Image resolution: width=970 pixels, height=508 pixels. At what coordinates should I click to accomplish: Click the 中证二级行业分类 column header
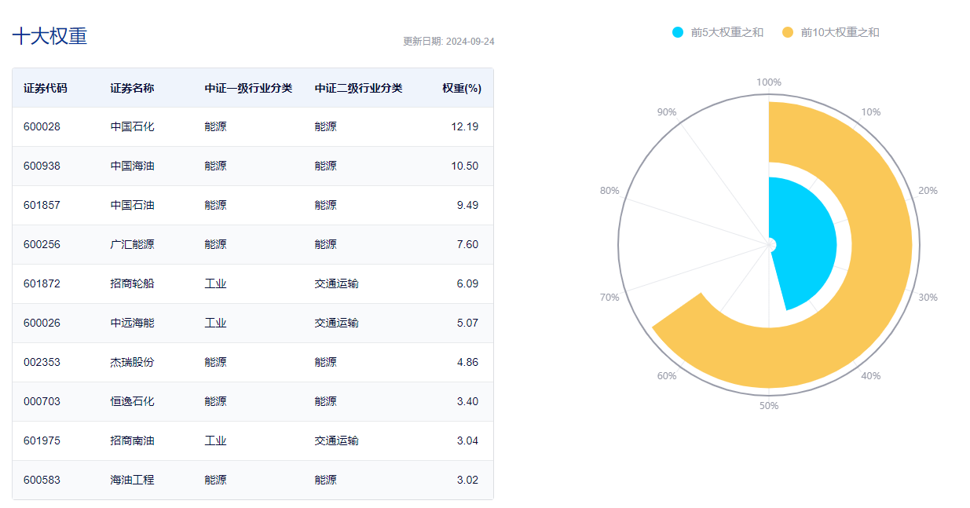click(358, 88)
